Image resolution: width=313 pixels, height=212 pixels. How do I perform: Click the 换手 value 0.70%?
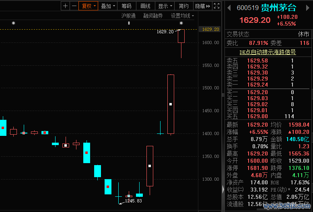pyautogui.click(x=260, y=146)
